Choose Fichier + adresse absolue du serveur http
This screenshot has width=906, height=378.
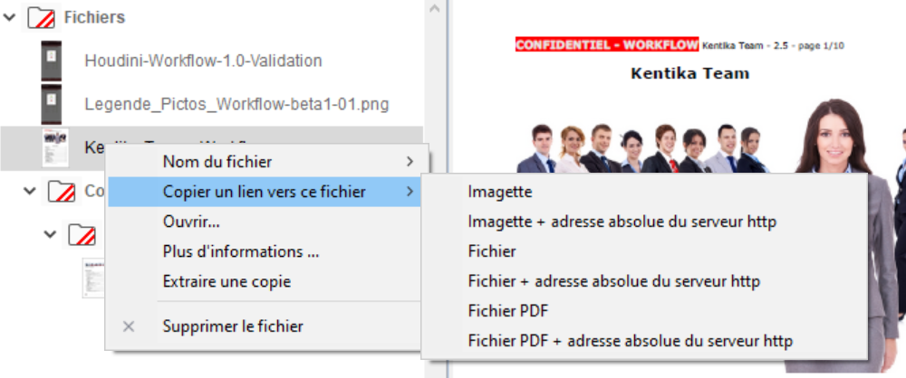pyautogui.click(x=613, y=281)
